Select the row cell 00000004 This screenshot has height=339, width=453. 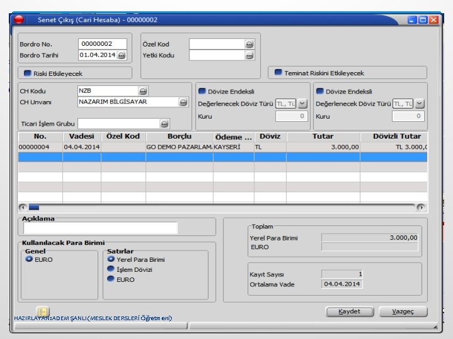[x=40, y=147]
